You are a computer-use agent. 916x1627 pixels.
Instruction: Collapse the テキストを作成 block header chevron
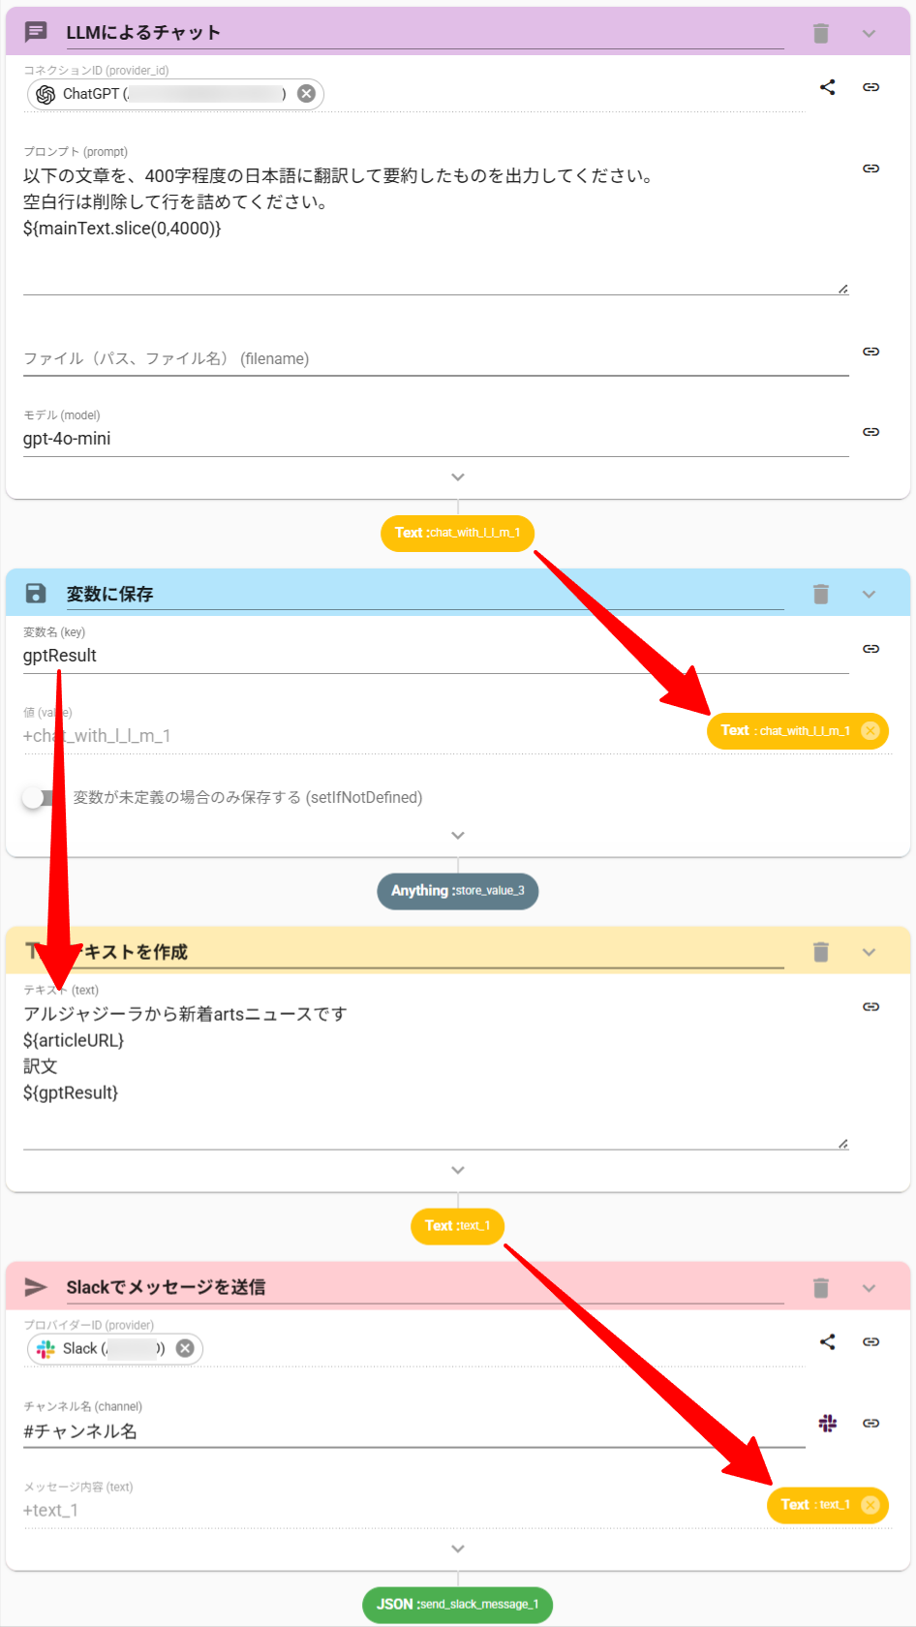pyautogui.click(x=869, y=952)
